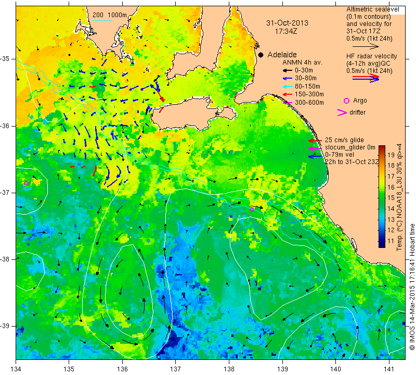Click the magenta Argo float circle near 138.4E
The image size is (416, 375).
252,209
